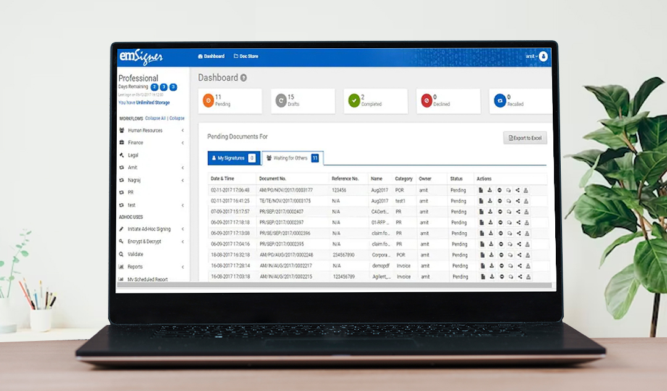This screenshot has height=391, width=667.
Task: Select the Encrypt & Decrypt key icon
Action: click(x=121, y=242)
